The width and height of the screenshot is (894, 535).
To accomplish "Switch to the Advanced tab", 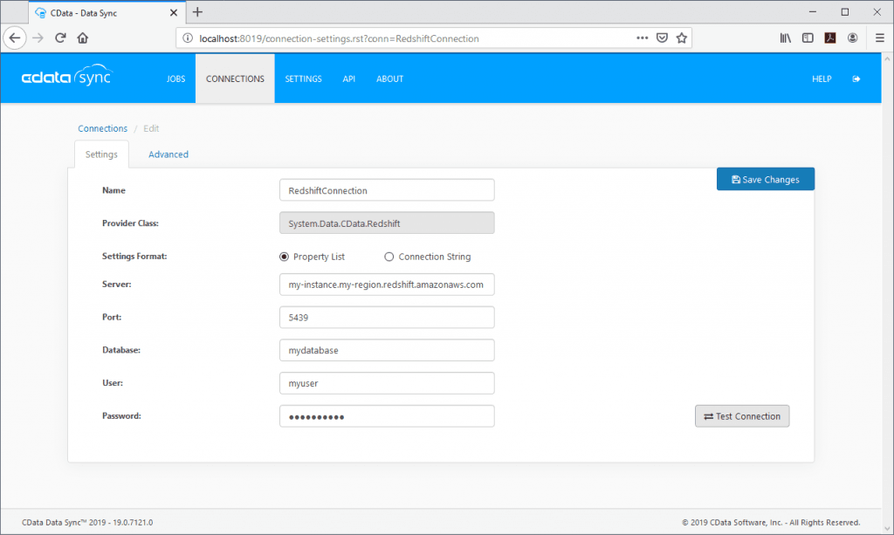I will point(168,154).
